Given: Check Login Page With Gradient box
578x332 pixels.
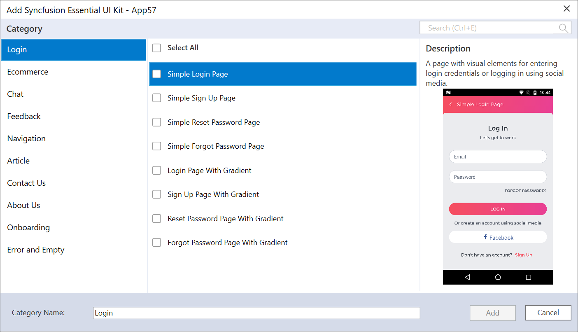Looking at the screenshot, I should [157, 171].
